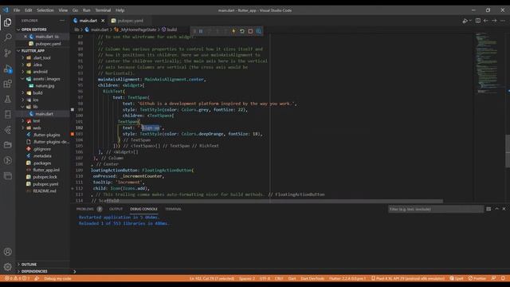
Task: Click the clear console icon
Action: pyautogui.click(x=488, y=209)
